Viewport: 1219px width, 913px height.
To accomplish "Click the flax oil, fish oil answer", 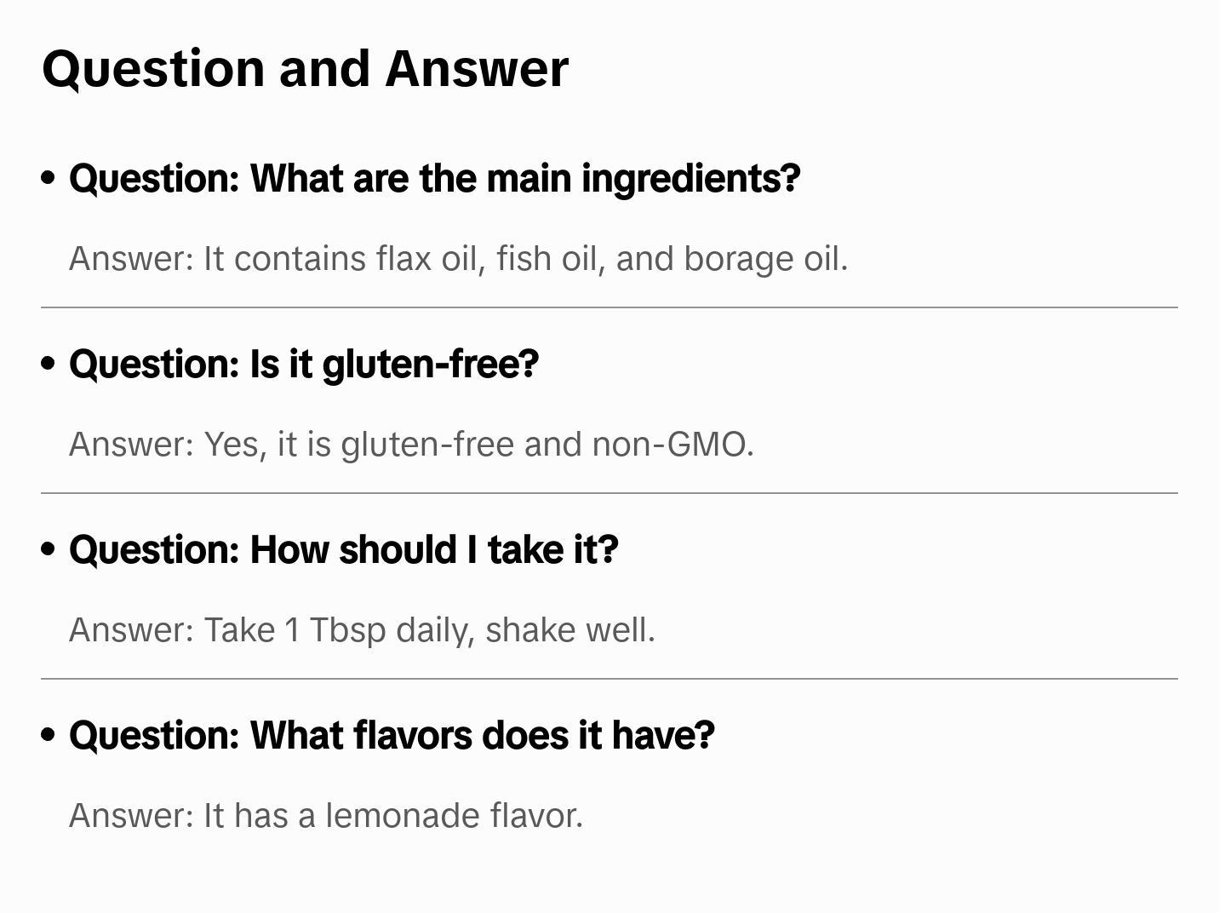I will click(x=458, y=259).
